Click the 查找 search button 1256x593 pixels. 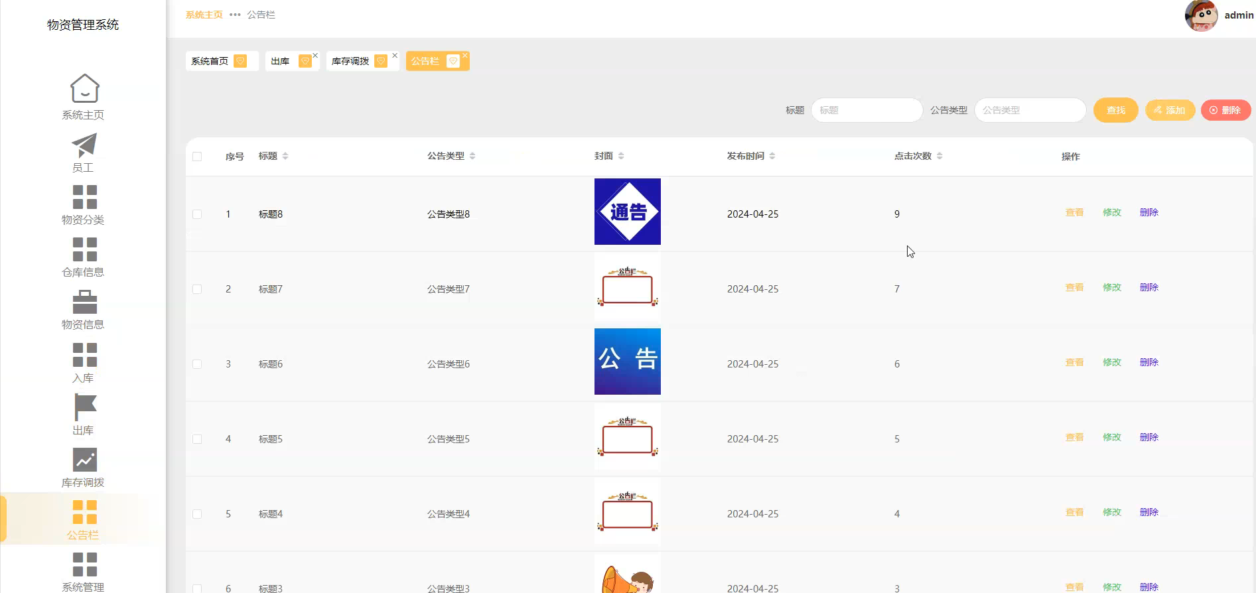click(x=1116, y=110)
